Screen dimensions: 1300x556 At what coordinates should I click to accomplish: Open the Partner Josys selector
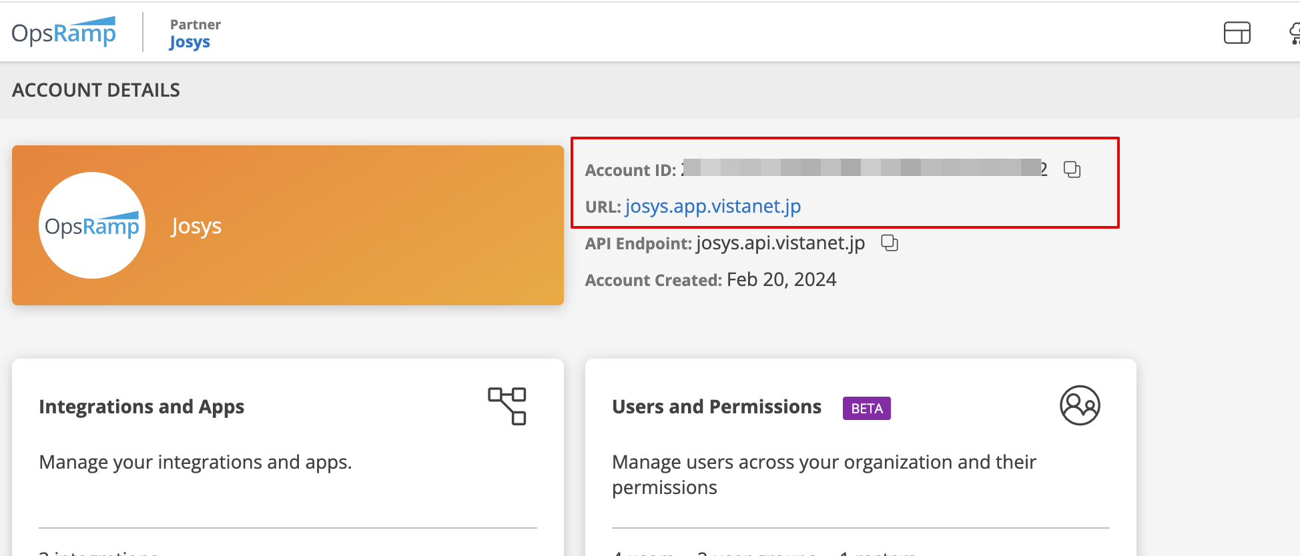[195, 33]
